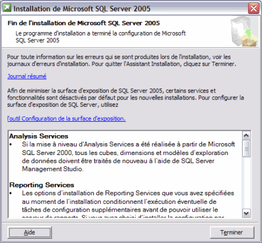This screenshot has height=243, width=262.
Task: Click the server box image in header
Action: [x=244, y=31]
